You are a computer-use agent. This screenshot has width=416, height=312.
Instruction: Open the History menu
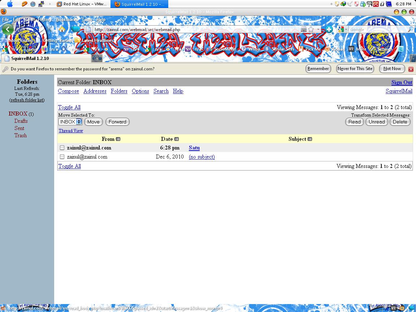(x=45, y=19)
